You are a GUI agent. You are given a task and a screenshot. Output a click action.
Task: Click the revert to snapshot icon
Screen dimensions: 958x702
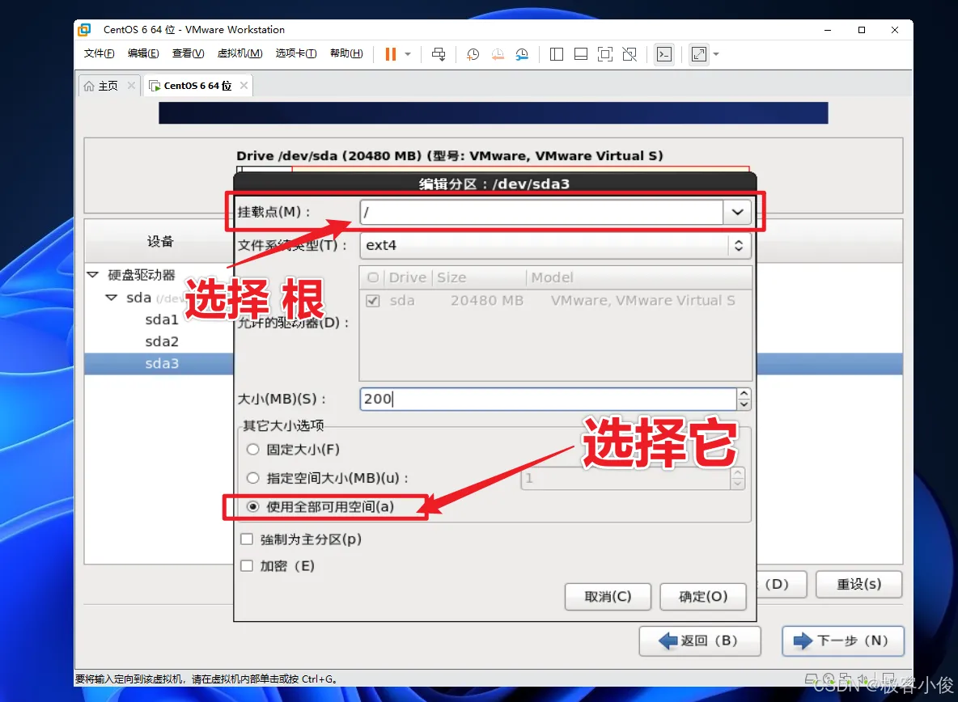[498, 54]
